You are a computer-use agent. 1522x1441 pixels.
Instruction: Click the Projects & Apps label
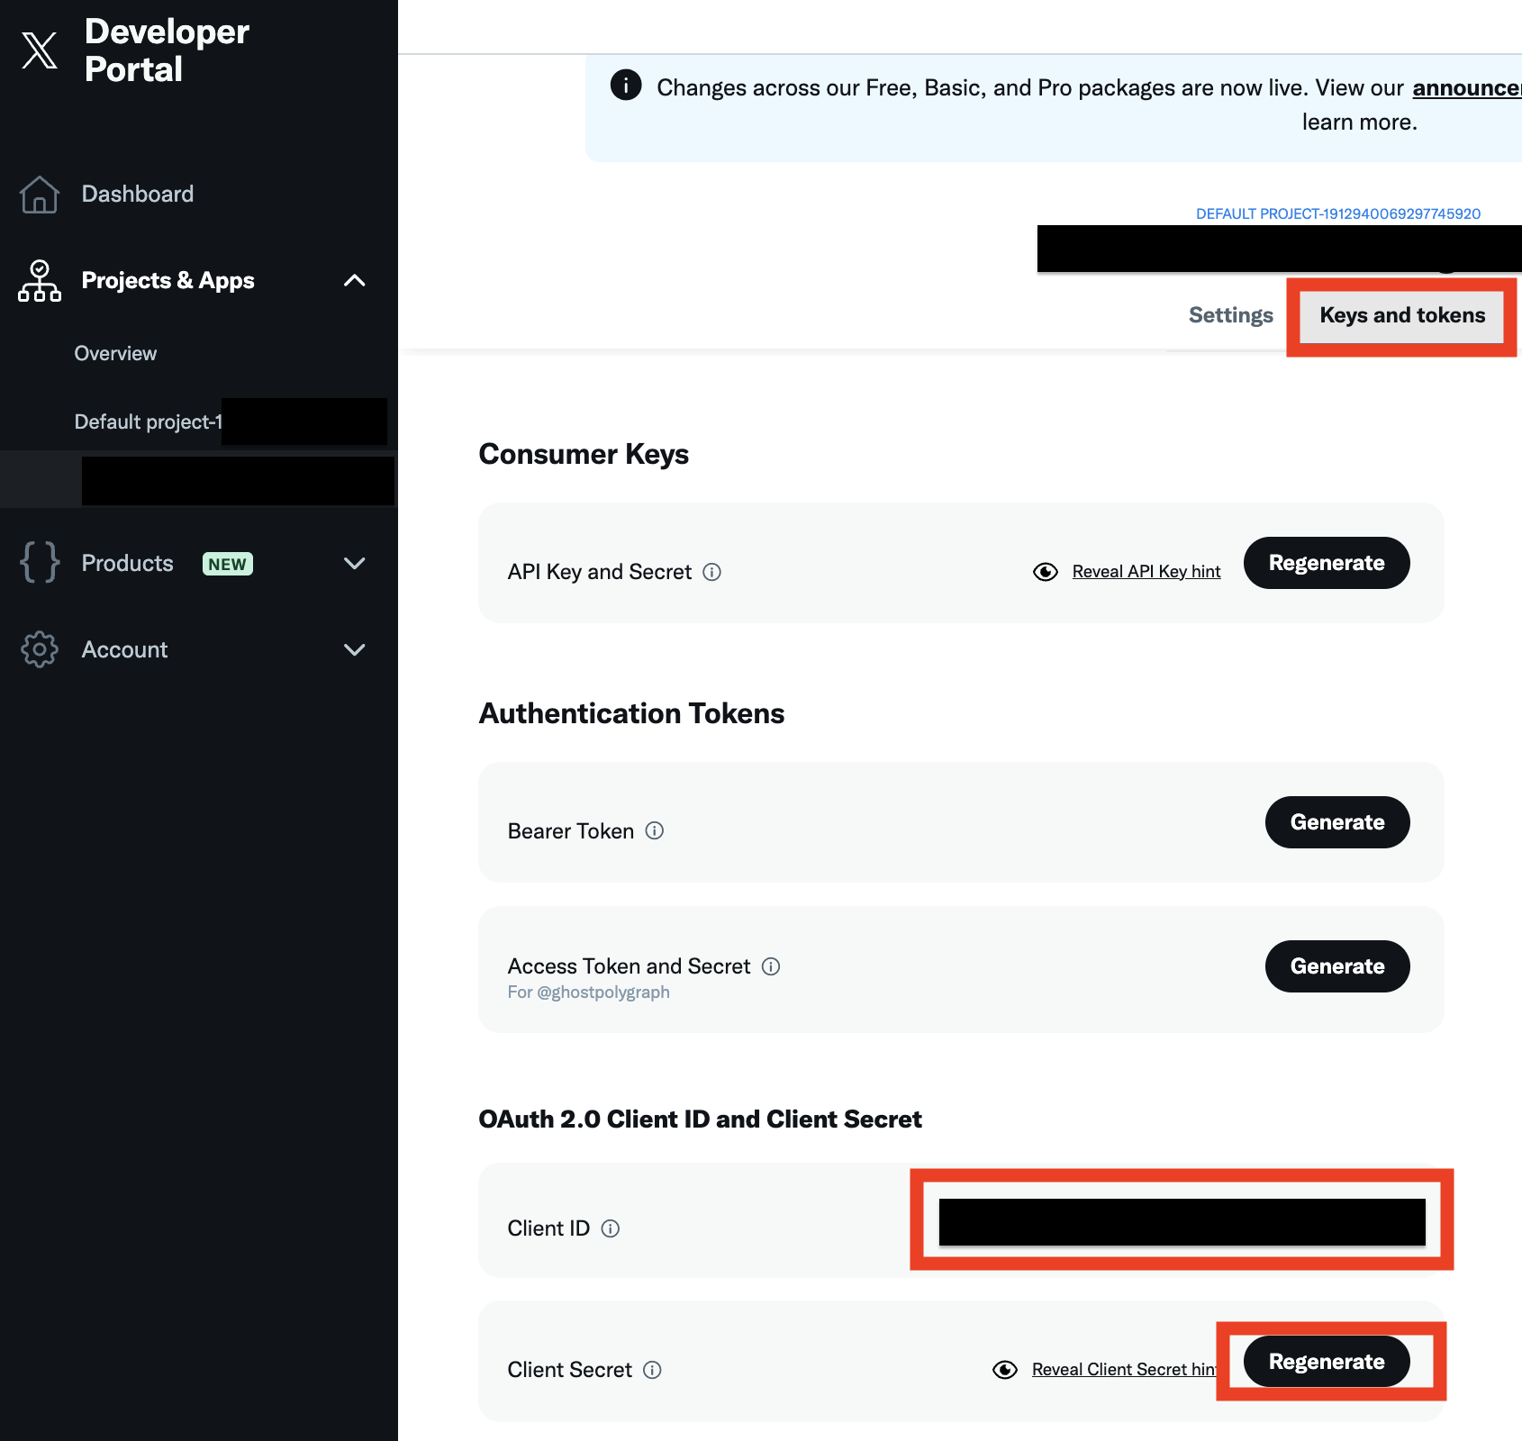click(168, 280)
